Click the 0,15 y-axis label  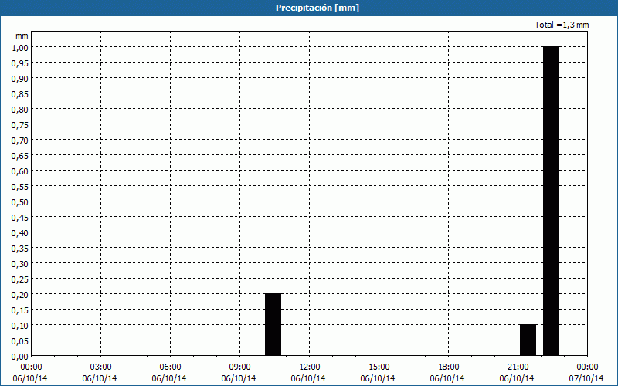pos(20,310)
